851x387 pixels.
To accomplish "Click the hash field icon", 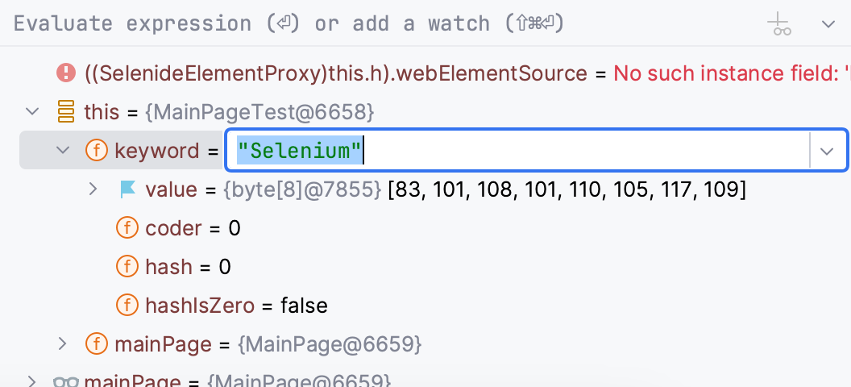I will tap(127, 267).
